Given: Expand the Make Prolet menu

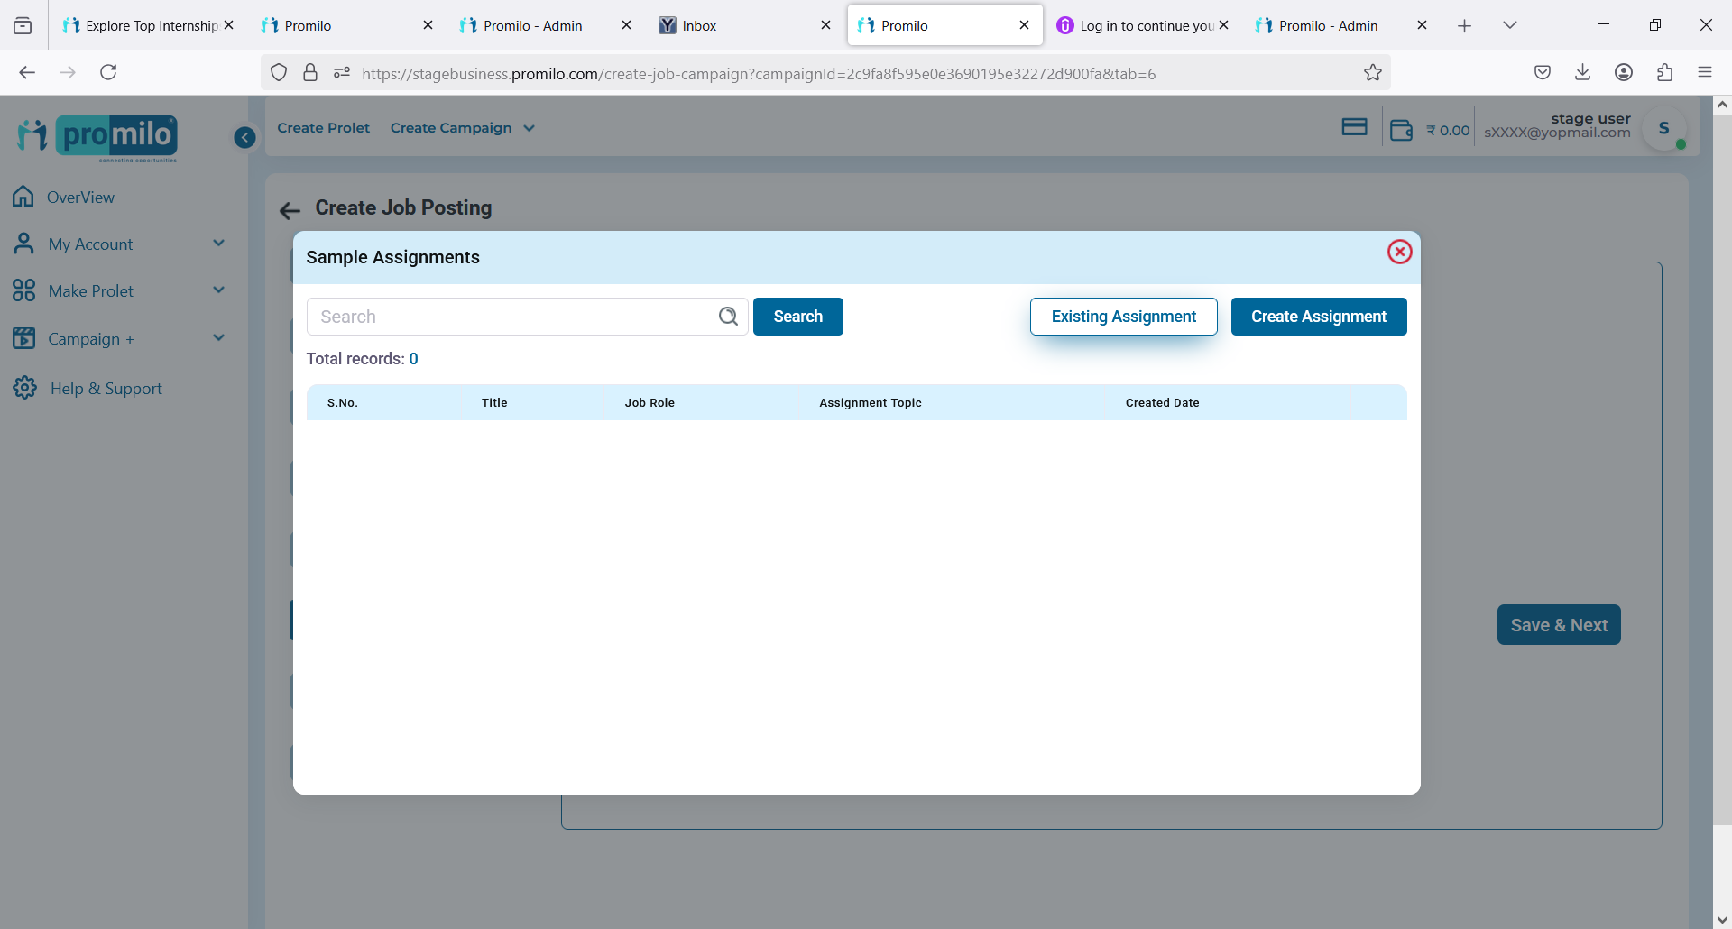Looking at the screenshot, I should pos(217,290).
